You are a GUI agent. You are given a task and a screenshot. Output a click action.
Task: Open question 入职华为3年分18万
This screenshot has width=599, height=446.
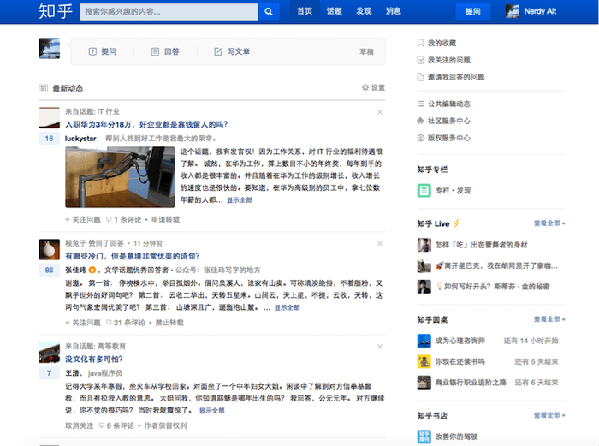(146, 124)
